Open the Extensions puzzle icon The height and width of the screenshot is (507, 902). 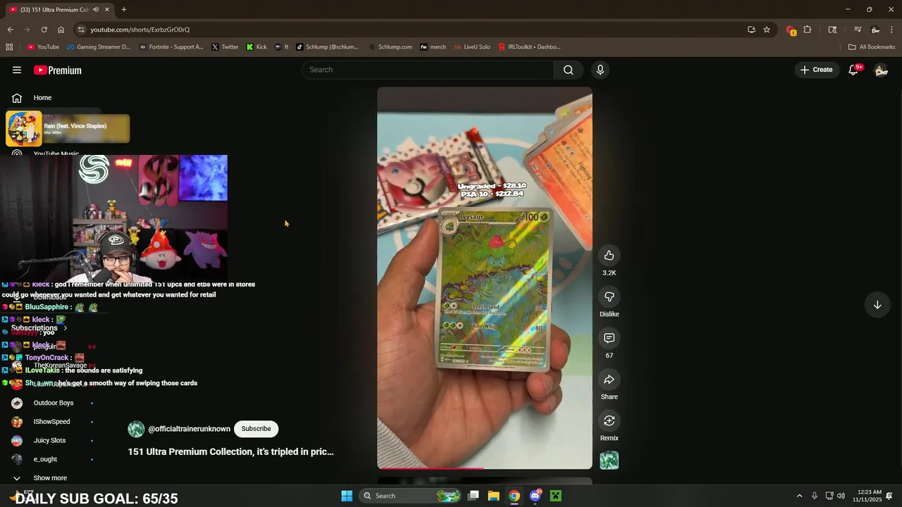click(x=808, y=30)
